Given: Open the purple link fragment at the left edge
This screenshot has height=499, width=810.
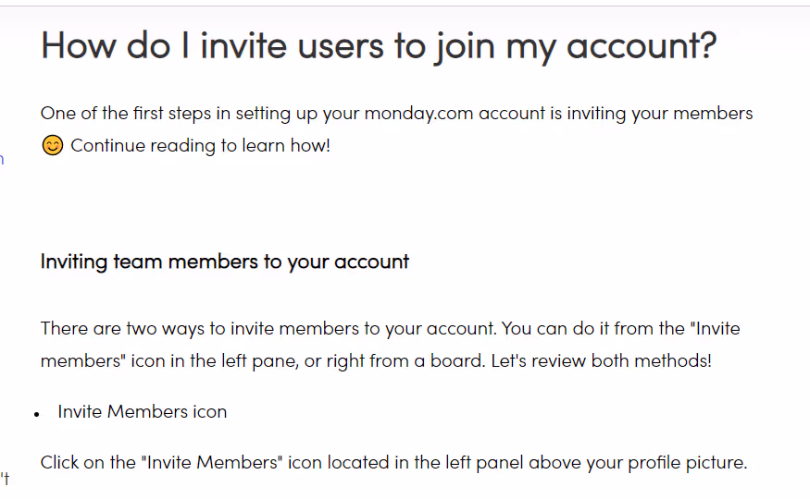Looking at the screenshot, I should tap(2, 160).
